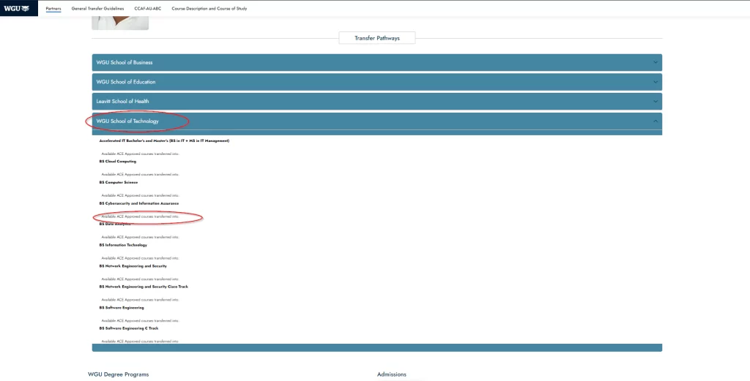
Task: Click the WGU School of Business title
Action: [125, 63]
